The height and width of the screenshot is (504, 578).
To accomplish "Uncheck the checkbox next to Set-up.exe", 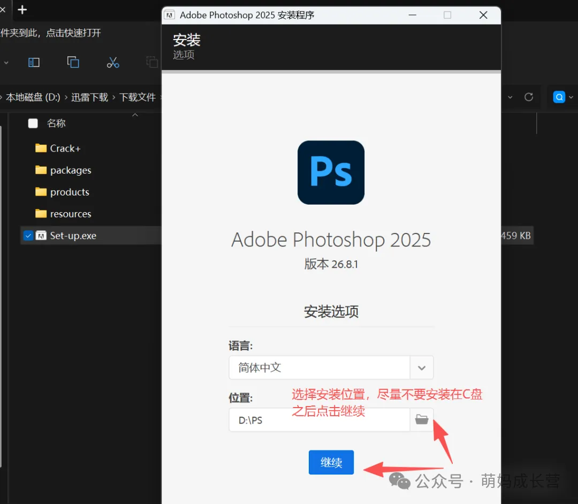I will [x=28, y=236].
